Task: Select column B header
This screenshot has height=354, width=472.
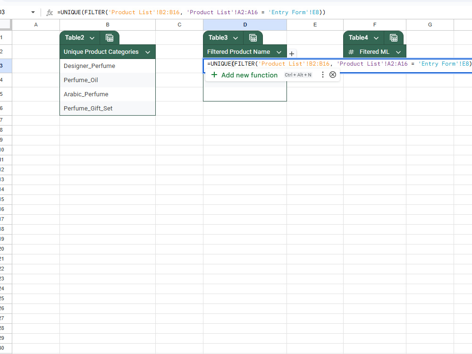Action: tap(108, 25)
